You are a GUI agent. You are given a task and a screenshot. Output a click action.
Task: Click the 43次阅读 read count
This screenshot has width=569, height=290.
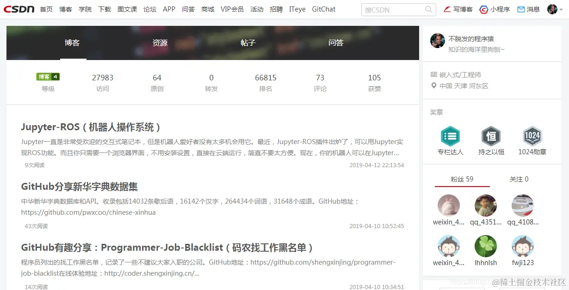click(x=36, y=226)
